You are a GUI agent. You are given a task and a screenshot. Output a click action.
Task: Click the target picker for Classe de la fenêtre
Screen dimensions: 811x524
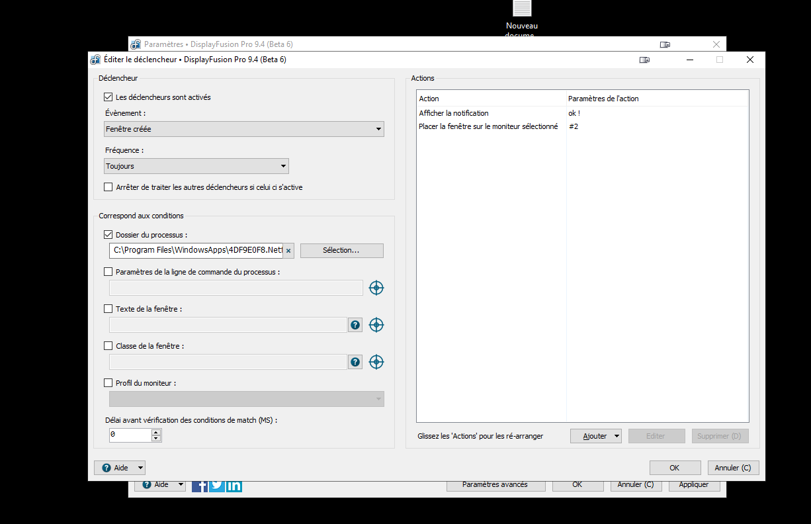pyautogui.click(x=376, y=362)
